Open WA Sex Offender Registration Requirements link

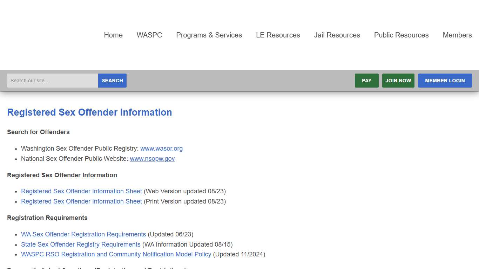[83, 234]
